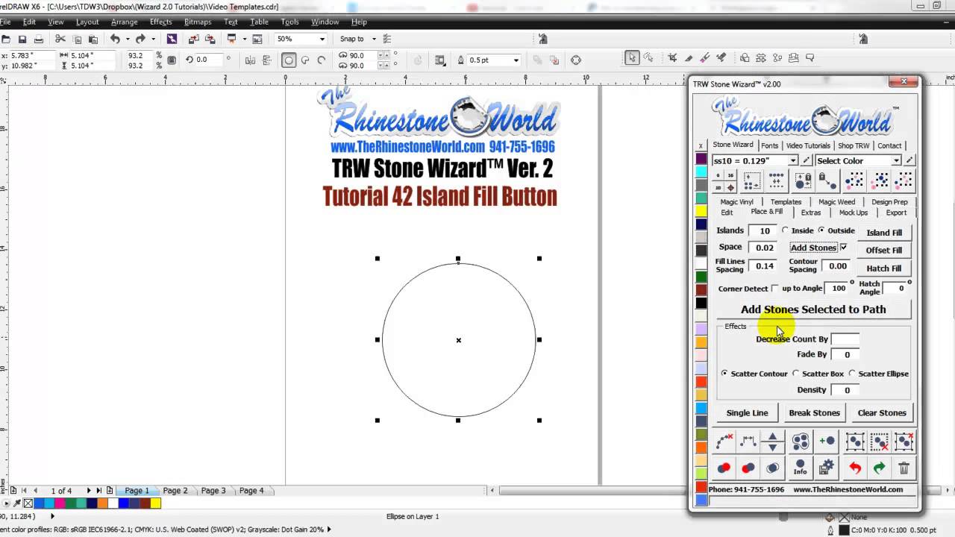Select the Pick arrow tool

[633, 57]
